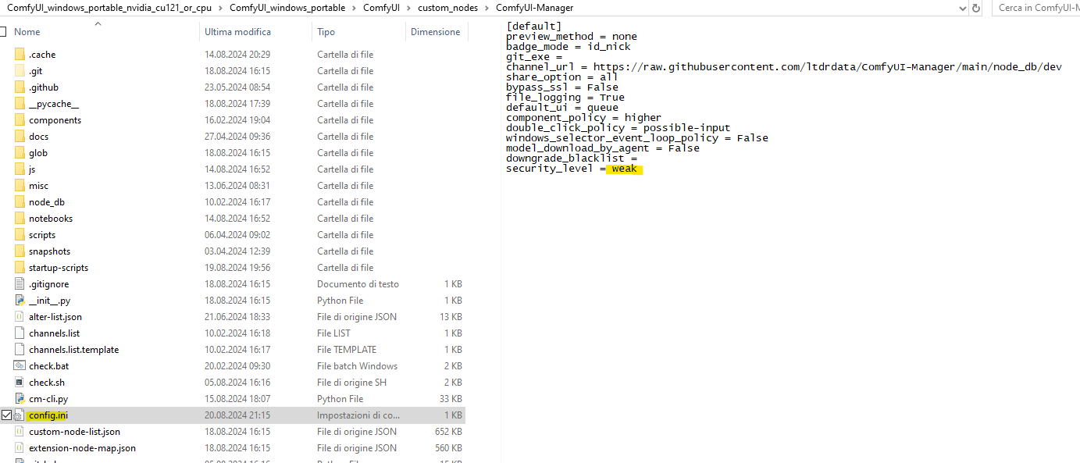Expand the chevron after custom_nodes breadcrumb
This screenshot has width=1080, height=463.
pos(487,8)
